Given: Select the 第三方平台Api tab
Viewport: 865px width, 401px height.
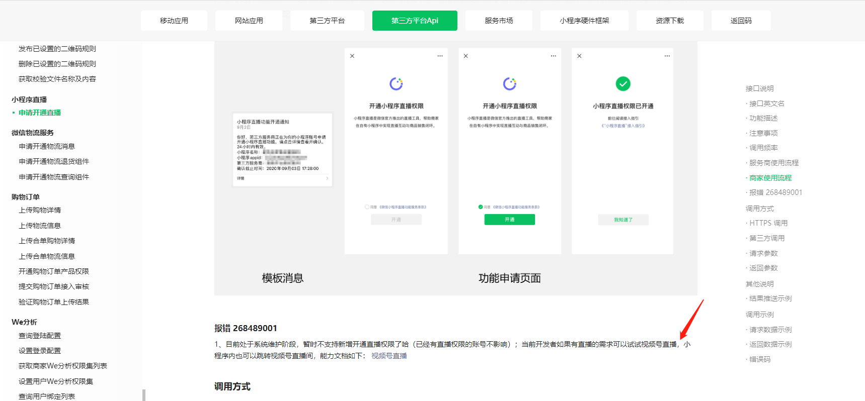Looking at the screenshot, I should click(415, 21).
